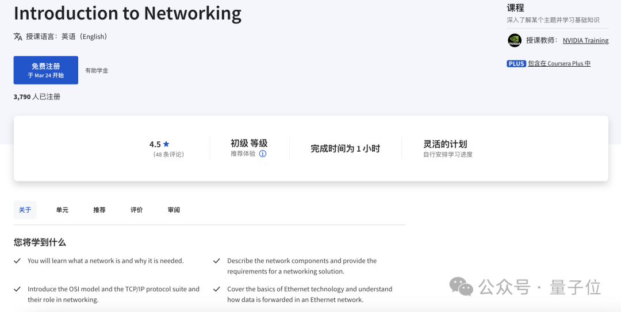Click the 课程 heading in the sidebar
Image resolution: width=621 pixels, height=312 pixels.
point(516,8)
